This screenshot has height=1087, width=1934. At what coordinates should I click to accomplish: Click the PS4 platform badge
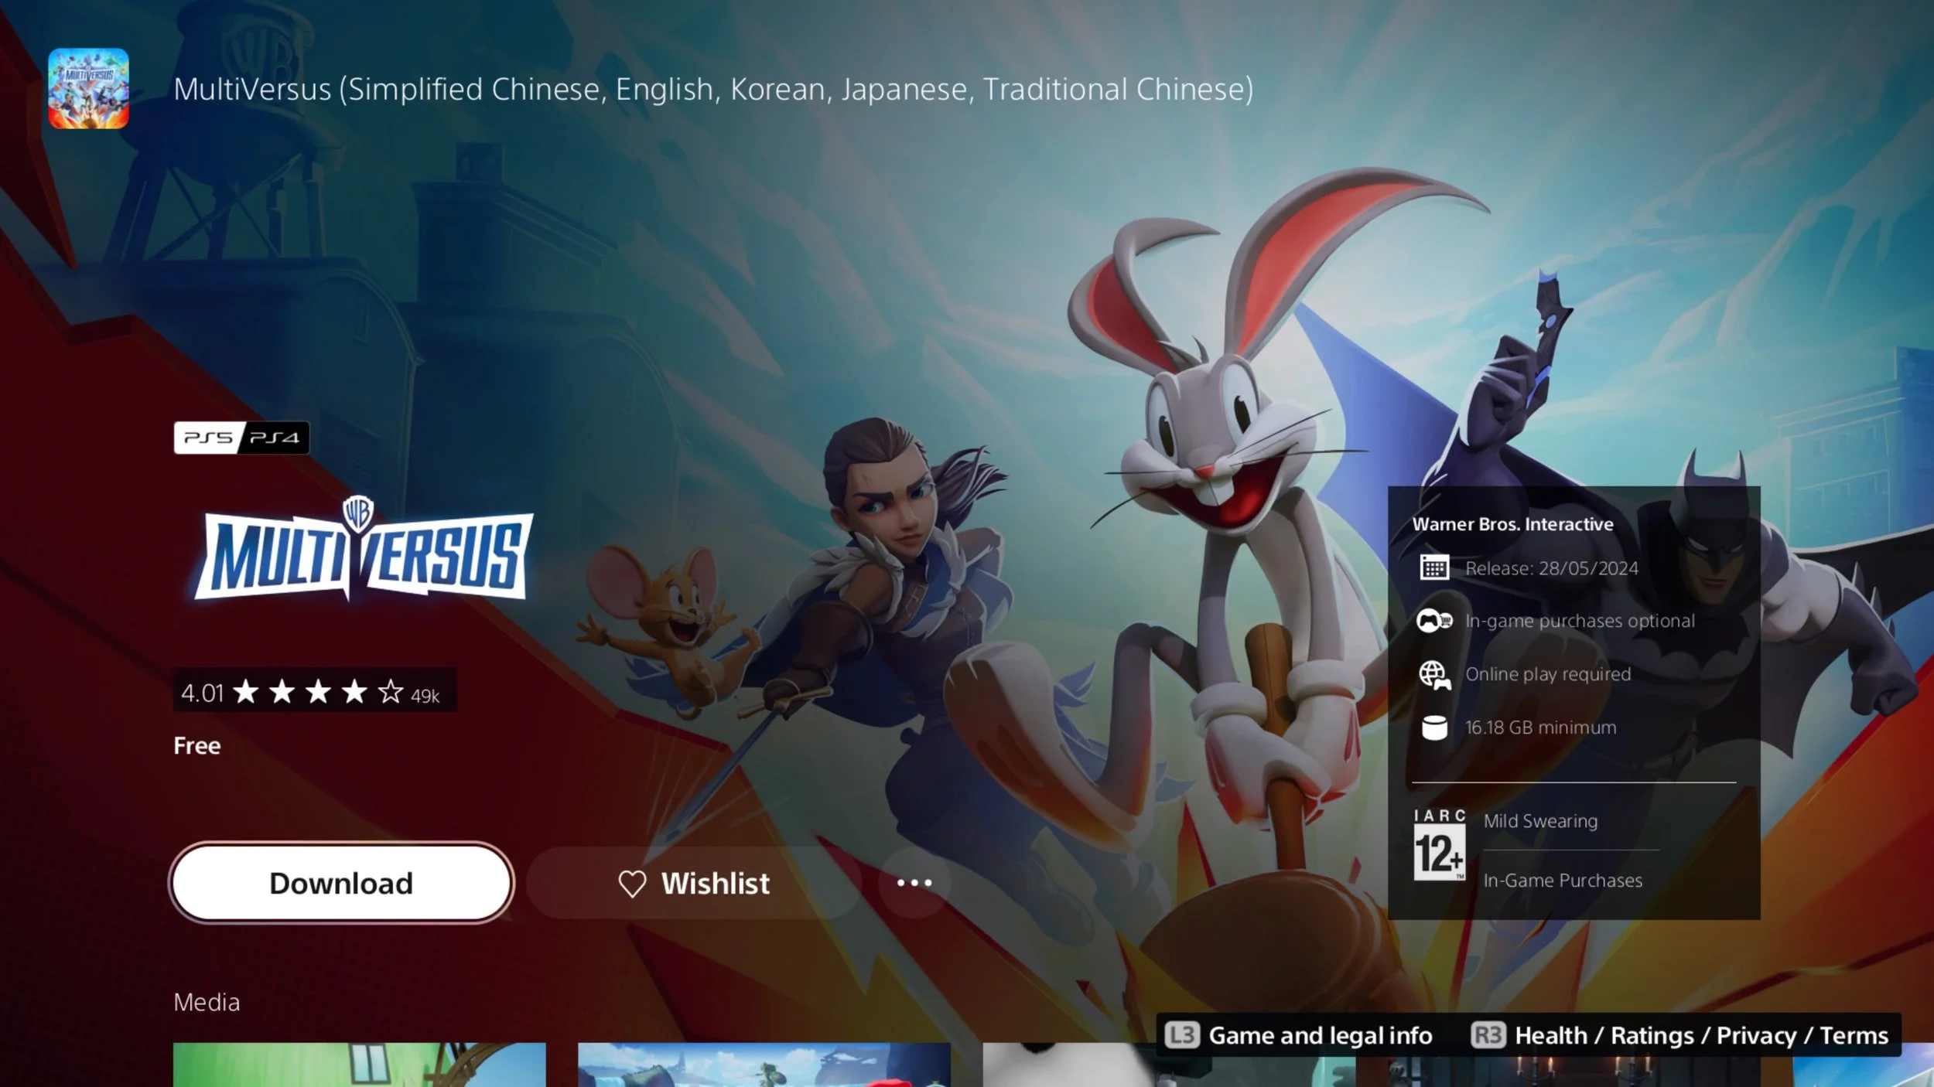pos(276,438)
